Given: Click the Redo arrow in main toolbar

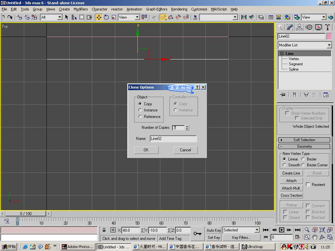Looking at the screenshot, I should tap(10, 17).
